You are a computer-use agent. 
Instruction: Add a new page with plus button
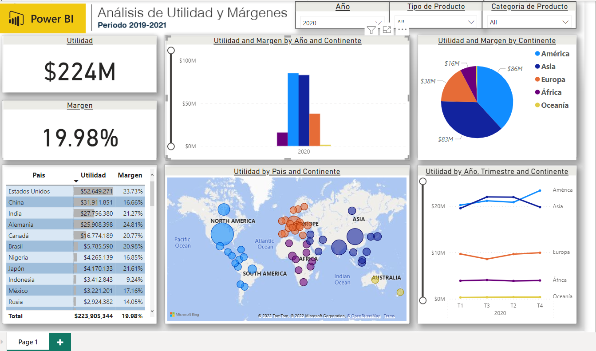pos(60,342)
